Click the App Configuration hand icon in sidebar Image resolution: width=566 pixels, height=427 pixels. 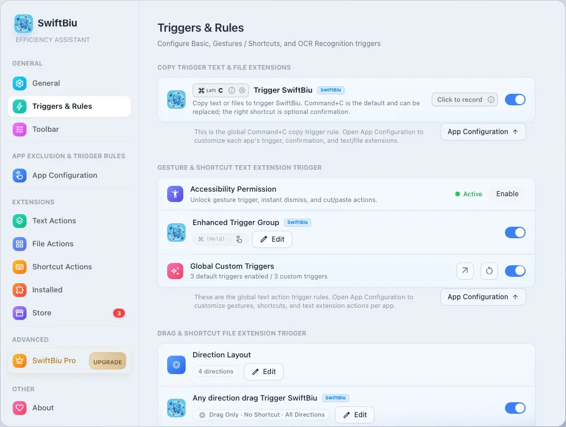[20, 176]
